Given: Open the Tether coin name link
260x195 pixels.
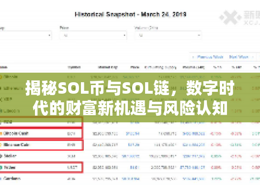Looking at the screenshot, I should [x=10, y=167].
